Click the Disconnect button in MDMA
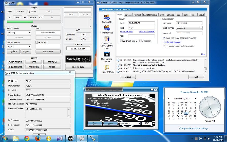 (x=48, y=51)
